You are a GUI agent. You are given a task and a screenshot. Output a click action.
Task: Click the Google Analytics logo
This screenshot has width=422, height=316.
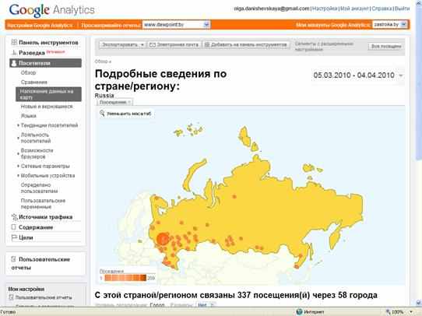pos(52,10)
